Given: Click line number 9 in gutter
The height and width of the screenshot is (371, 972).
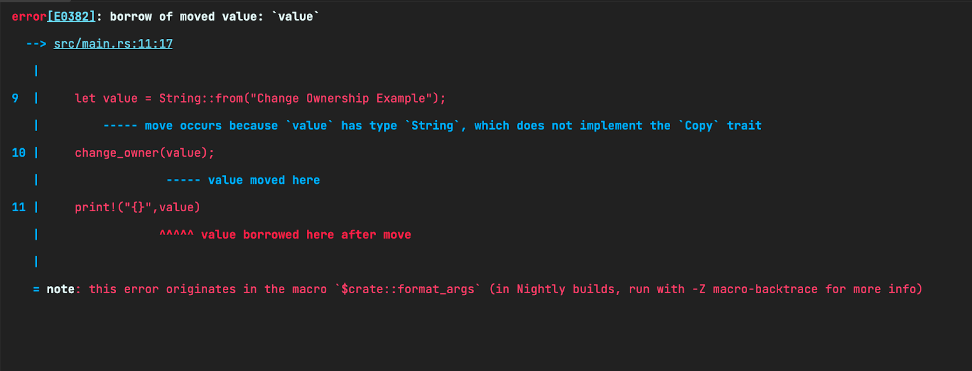Looking at the screenshot, I should point(15,98).
